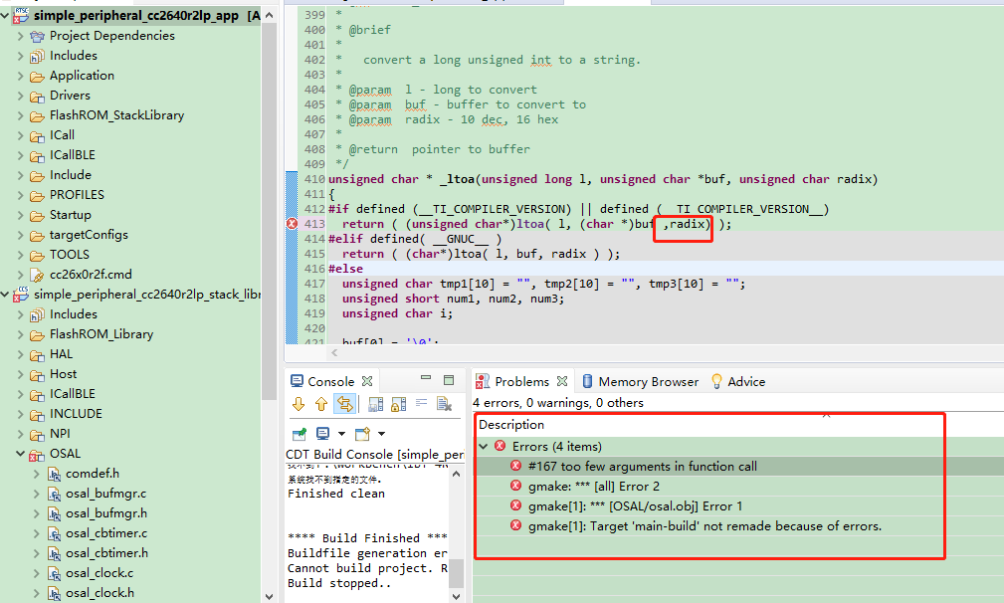Expand Project Dependencies node
The width and height of the screenshot is (1004, 603).
[x=21, y=36]
